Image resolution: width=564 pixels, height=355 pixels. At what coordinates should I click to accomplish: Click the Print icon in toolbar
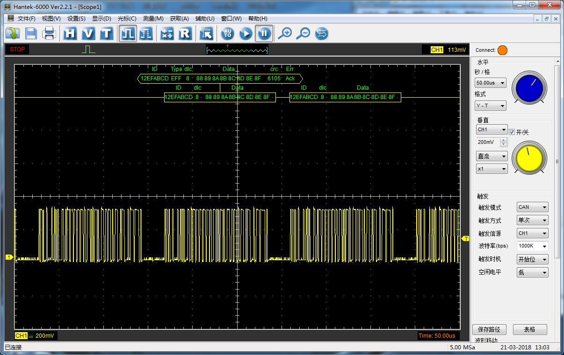[x=49, y=33]
